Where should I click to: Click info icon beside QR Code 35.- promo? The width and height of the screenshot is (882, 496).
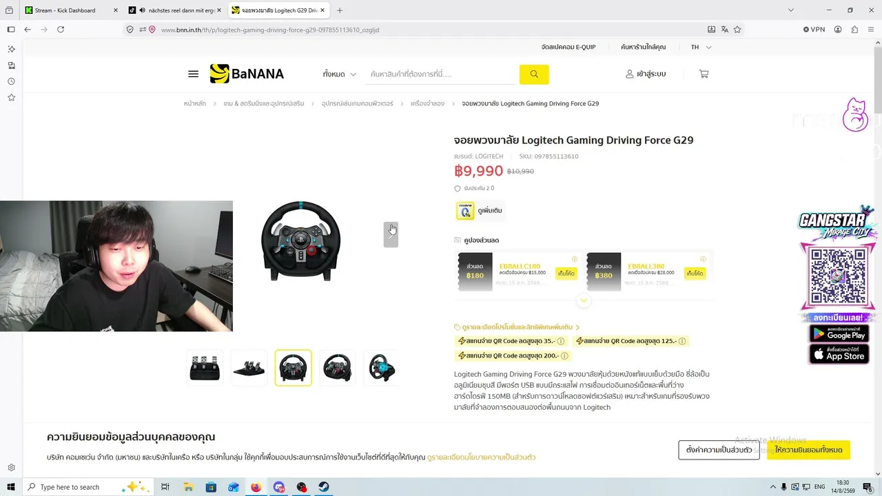(561, 341)
